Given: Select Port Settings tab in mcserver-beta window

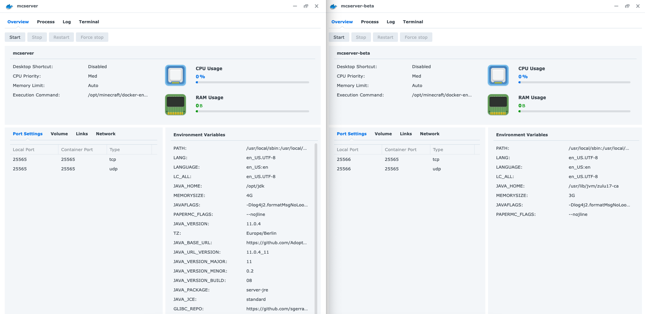Looking at the screenshot, I should pos(352,134).
